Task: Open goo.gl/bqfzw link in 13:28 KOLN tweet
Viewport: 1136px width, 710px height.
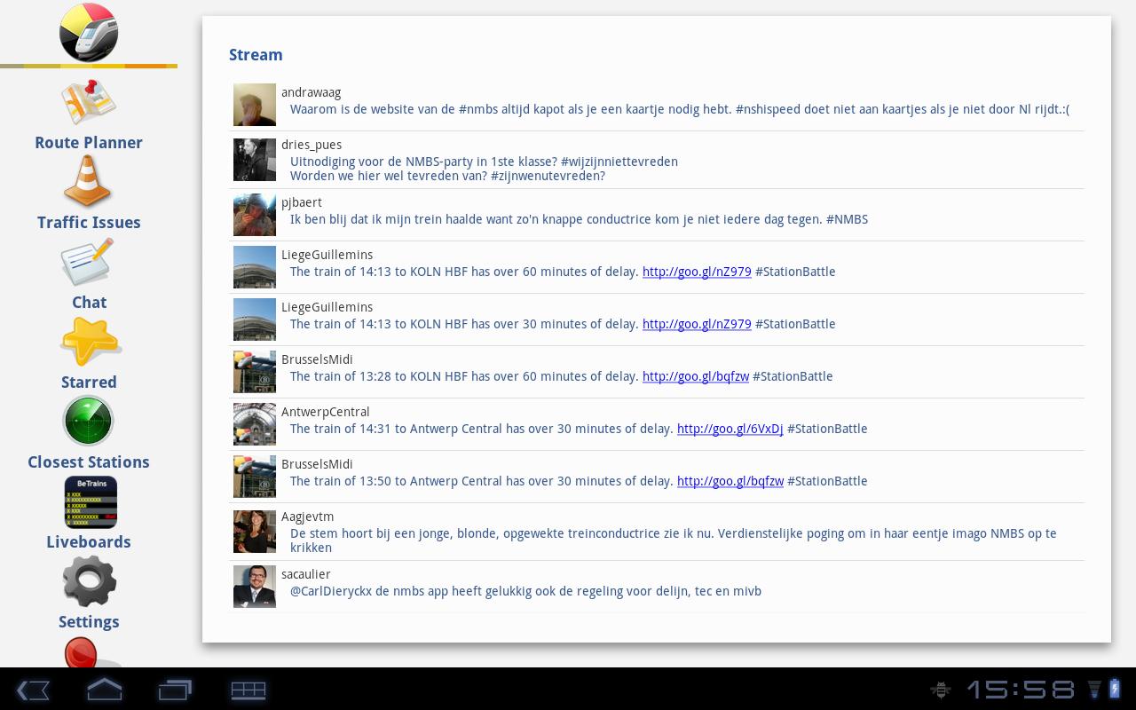Action: [696, 376]
